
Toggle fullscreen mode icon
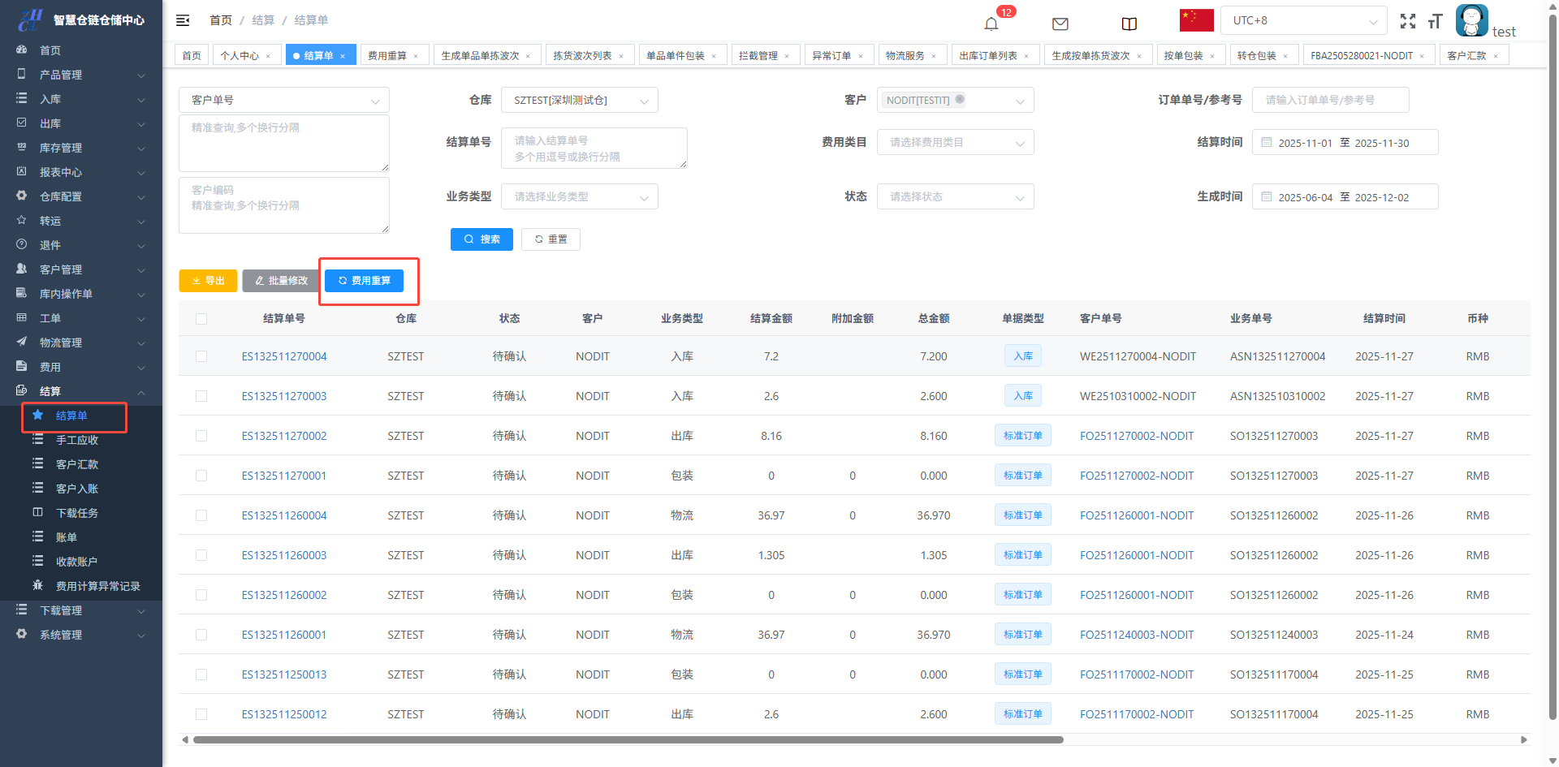(1407, 22)
